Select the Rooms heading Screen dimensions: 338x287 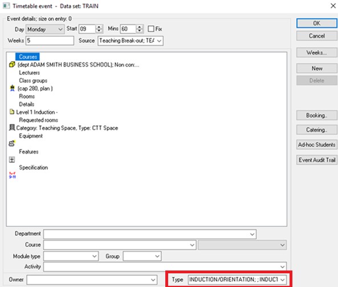[x=27, y=96]
